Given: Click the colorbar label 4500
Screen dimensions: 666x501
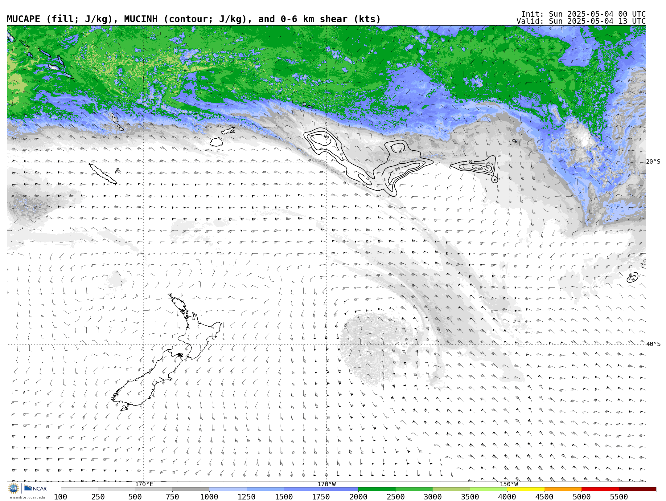Looking at the screenshot, I should point(545,497).
